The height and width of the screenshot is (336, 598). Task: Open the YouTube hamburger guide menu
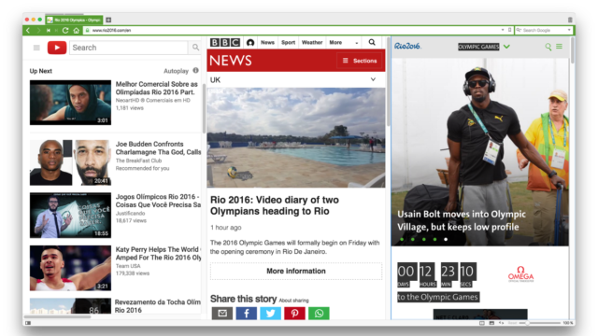[36, 48]
